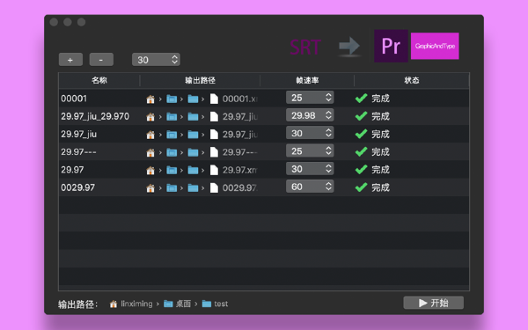Image resolution: width=528 pixels, height=330 pixels.
Task: Click green checkmark in row 0029.97
Action: click(362, 187)
